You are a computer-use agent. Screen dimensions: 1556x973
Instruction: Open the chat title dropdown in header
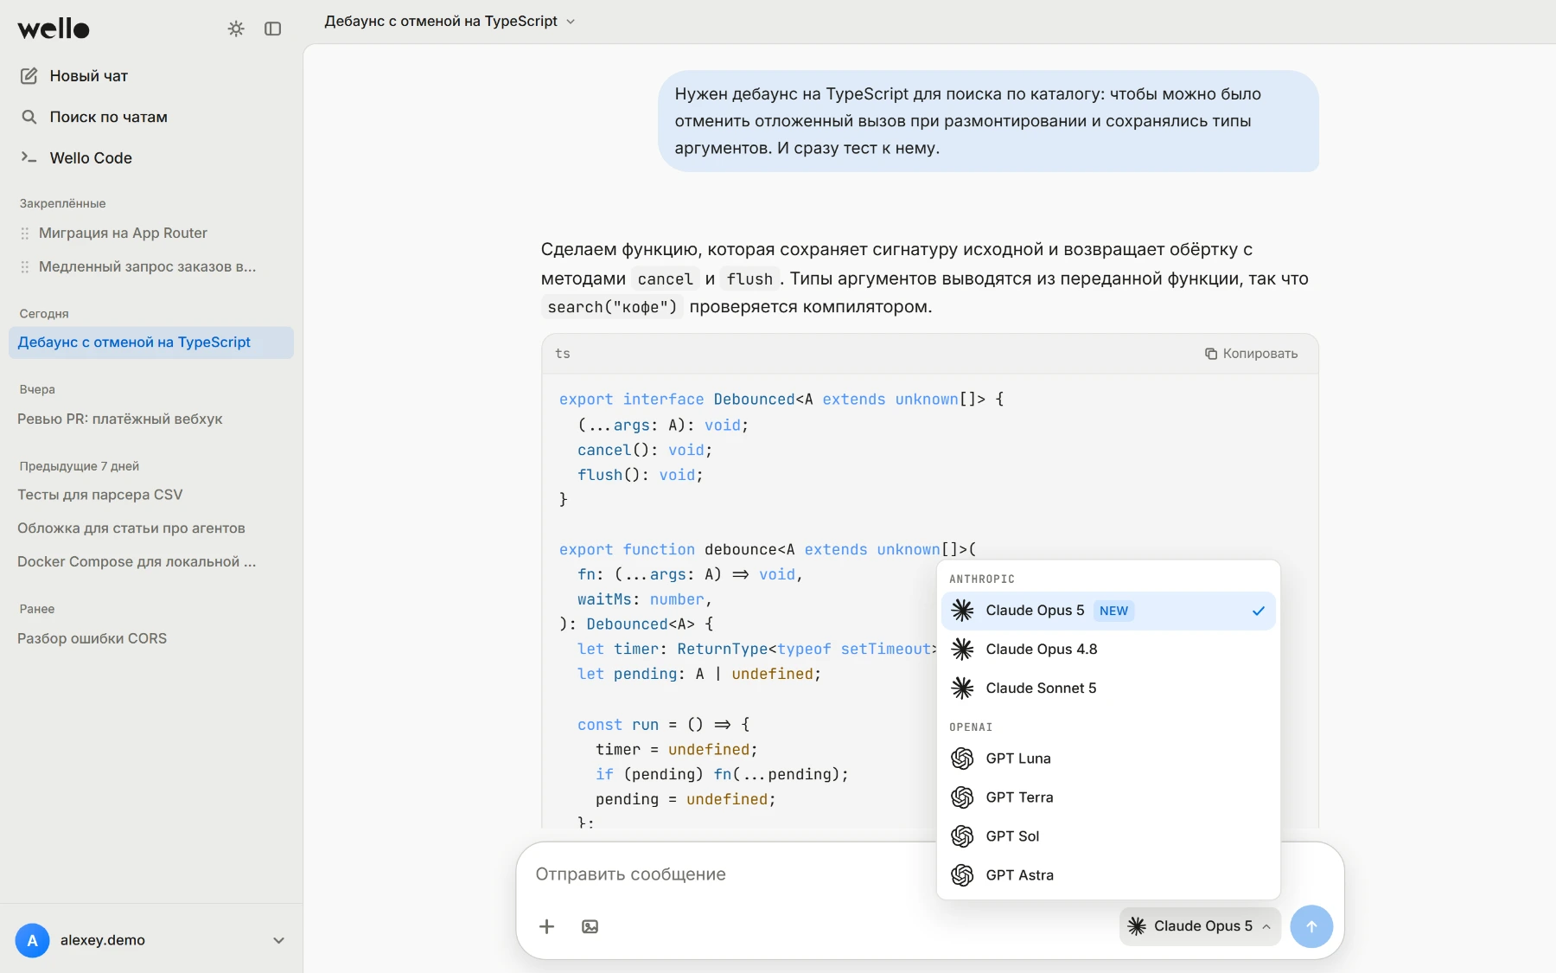click(450, 21)
